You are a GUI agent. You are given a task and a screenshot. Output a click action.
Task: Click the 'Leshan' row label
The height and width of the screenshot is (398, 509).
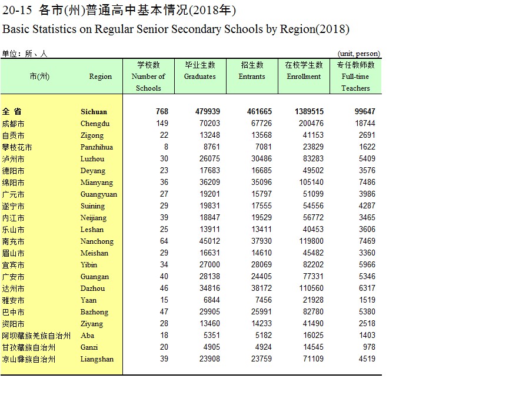pos(92,230)
